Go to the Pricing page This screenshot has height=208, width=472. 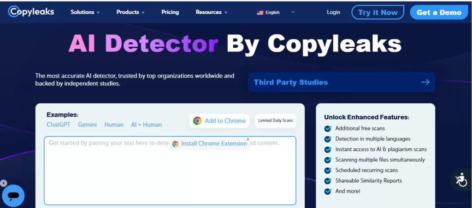pyautogui.click(x=170, y=12)
